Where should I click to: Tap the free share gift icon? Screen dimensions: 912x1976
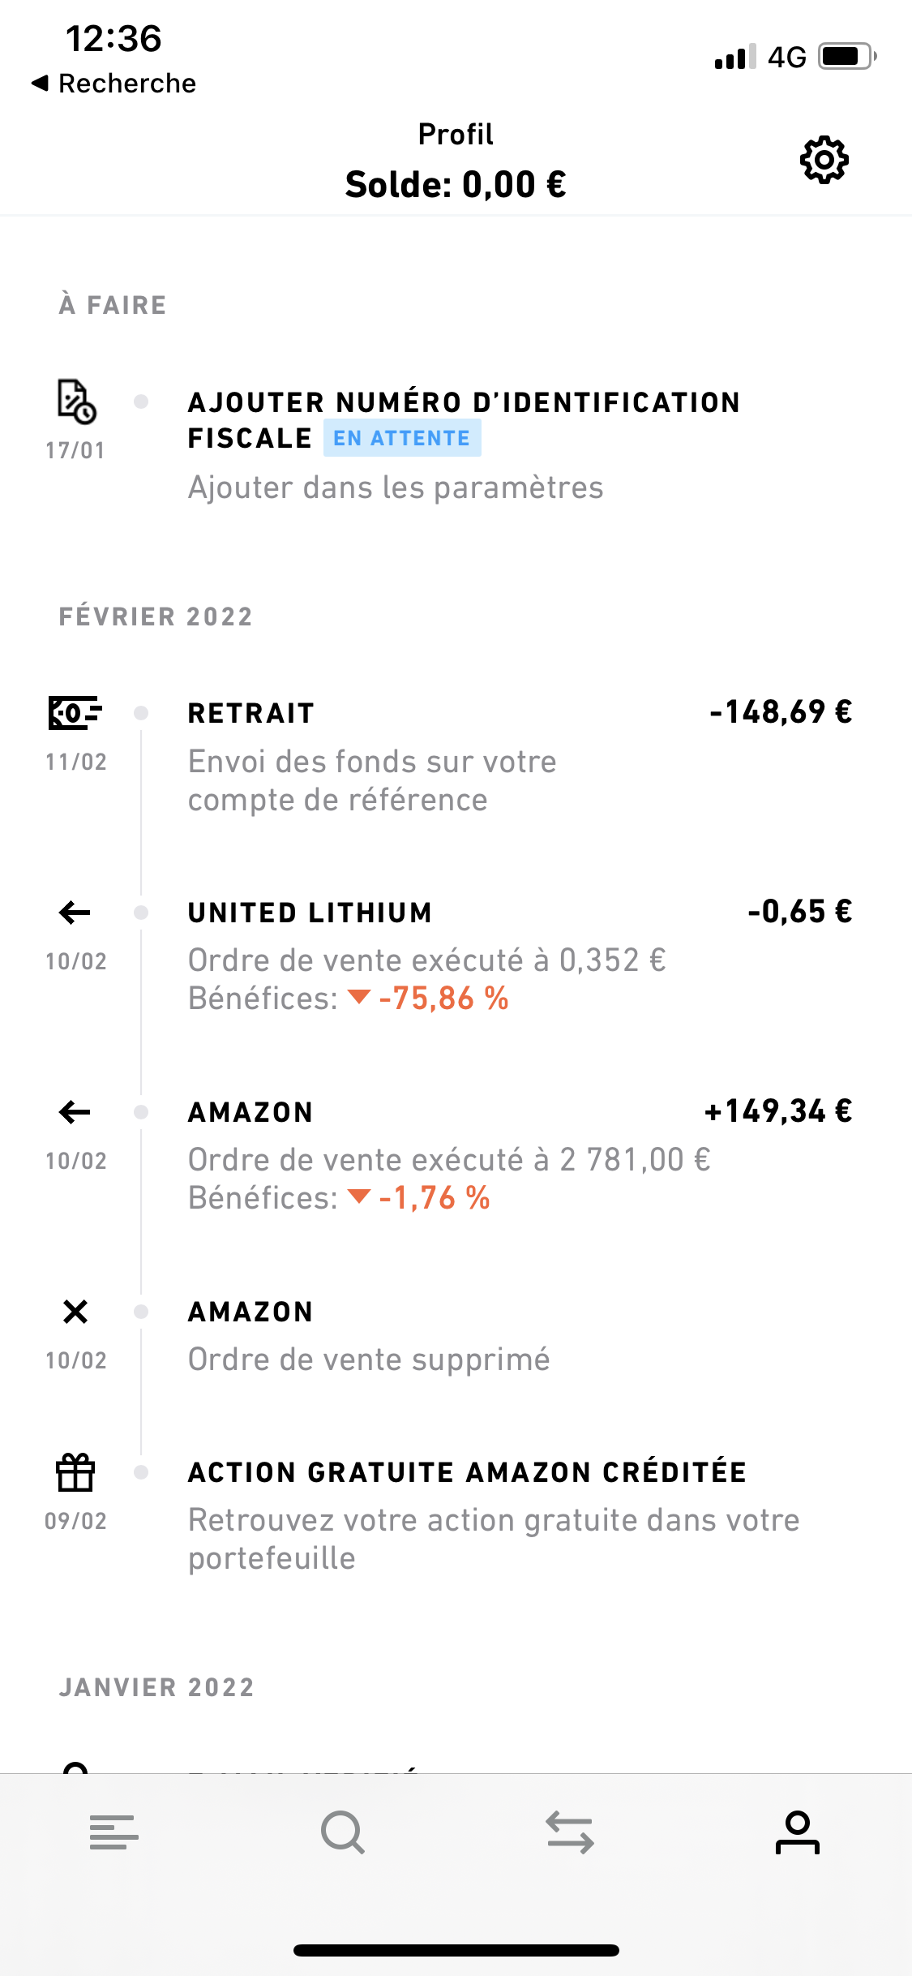coord(75,1472)
